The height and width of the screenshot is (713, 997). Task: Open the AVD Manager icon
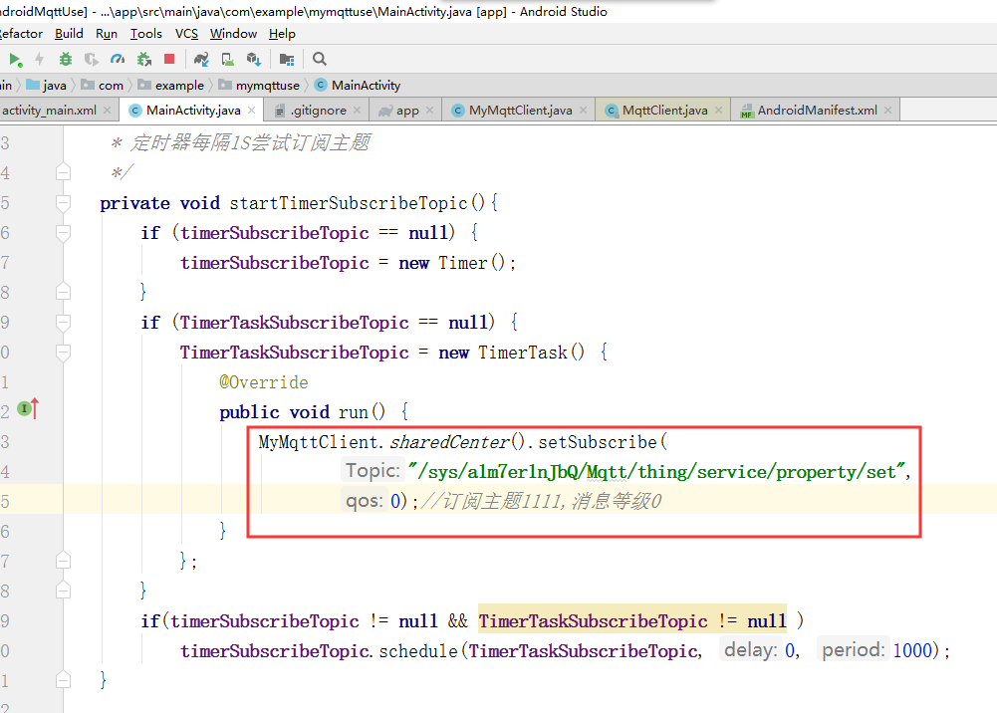click(228, 59)
